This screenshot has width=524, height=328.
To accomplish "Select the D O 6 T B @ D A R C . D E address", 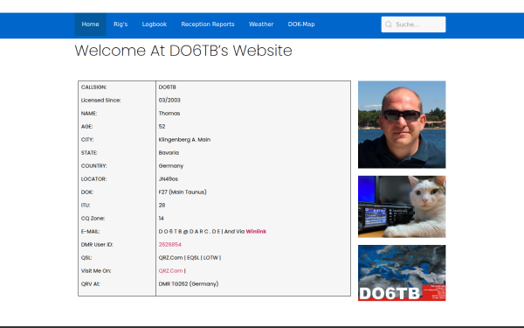I will pos(190,231).
